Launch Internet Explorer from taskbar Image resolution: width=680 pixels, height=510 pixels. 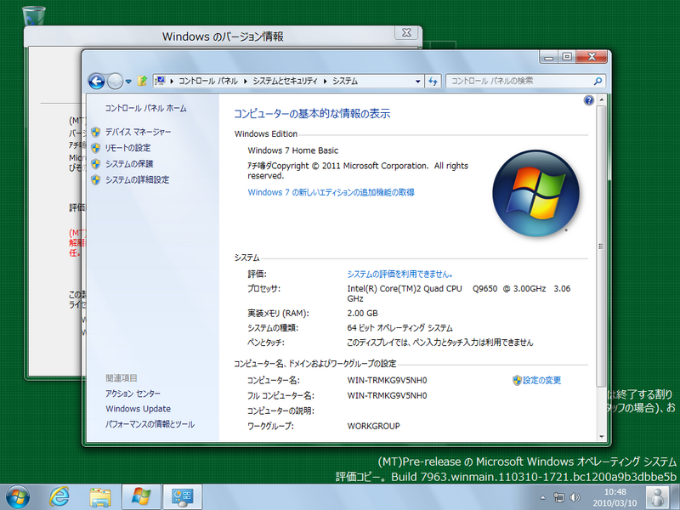[x=59, y=497]
